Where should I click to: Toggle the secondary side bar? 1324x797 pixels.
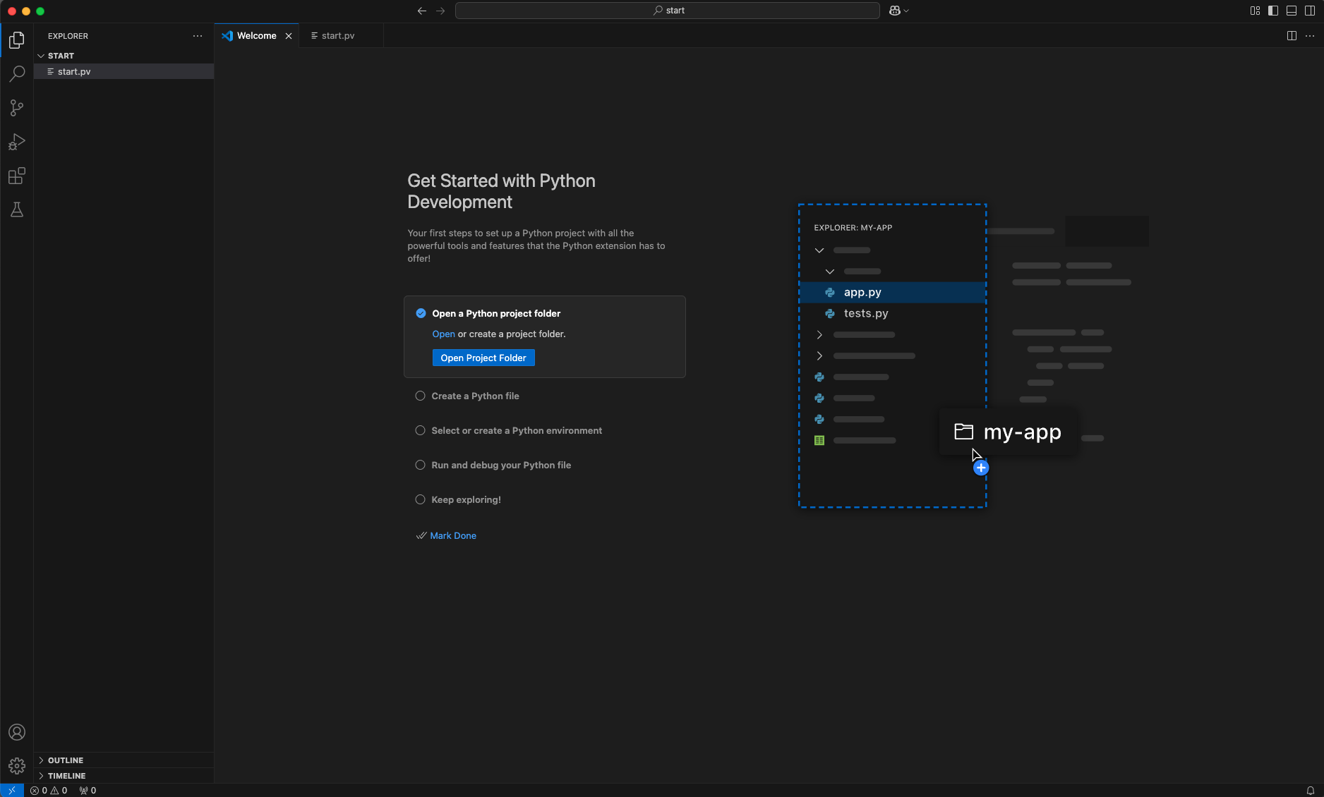1310,11
